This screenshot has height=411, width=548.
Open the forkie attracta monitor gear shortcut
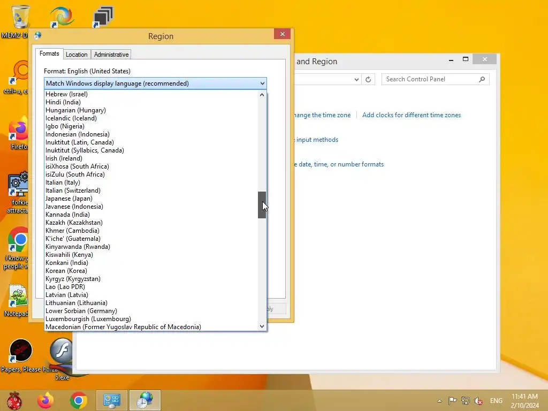point(18,184)
